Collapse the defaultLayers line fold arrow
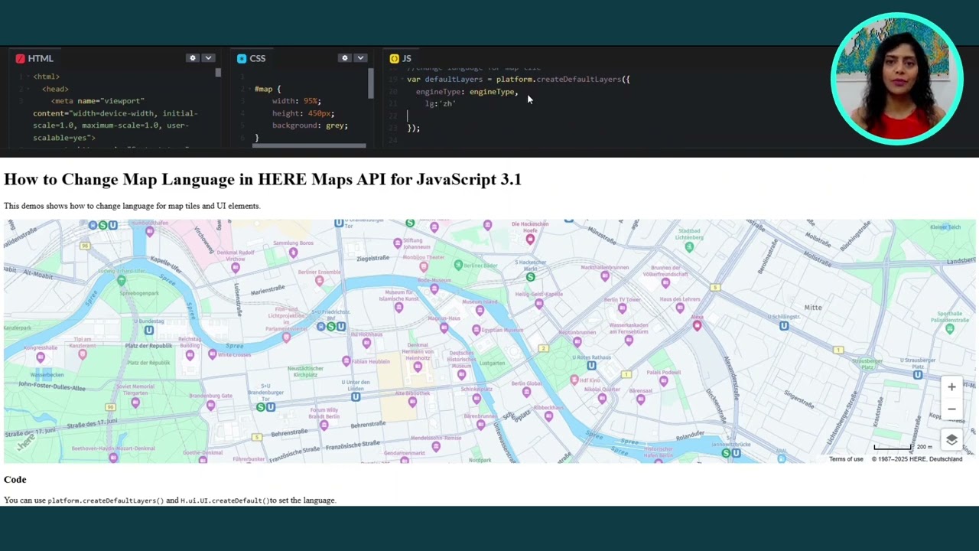This screenshot has height=551, width=979. coord(402,80)
